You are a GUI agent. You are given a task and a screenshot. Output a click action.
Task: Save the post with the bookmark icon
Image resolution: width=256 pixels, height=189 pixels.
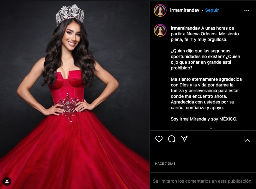(247, 139)
